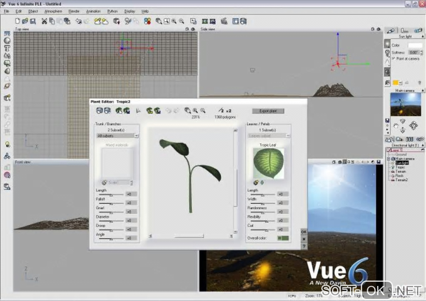The height and width of the screenshot is (301, 426).
Task: Switch to the aspect tab with brush icon
Action: click(390, 31)
